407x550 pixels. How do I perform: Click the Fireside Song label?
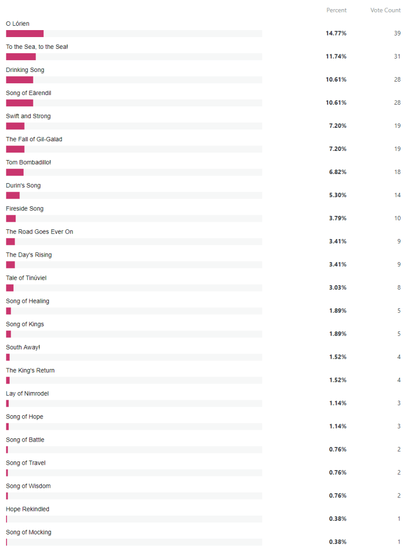click(25, 208)
